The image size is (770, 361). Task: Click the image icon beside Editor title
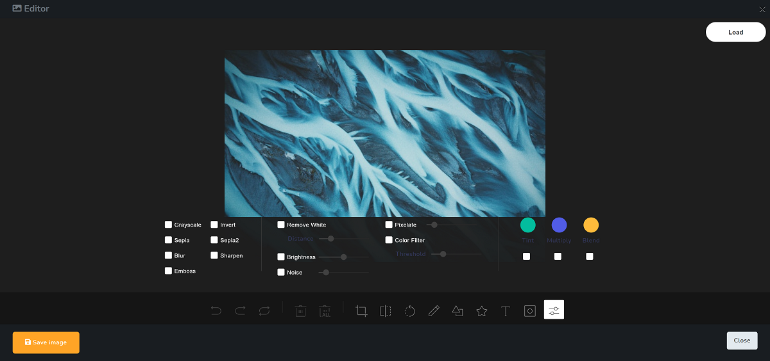(x=17, y=8)
